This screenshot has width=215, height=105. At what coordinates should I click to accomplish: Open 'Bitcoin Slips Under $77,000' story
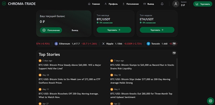click(140, 81)
